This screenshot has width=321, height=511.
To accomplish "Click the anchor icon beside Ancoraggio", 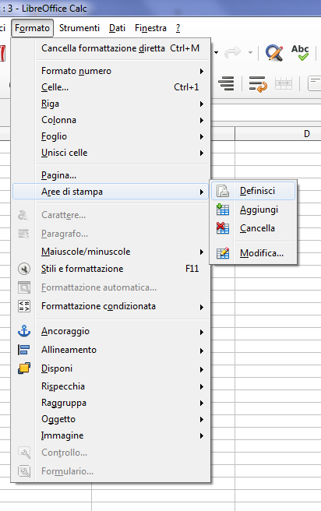I will [x=24, y=331].
